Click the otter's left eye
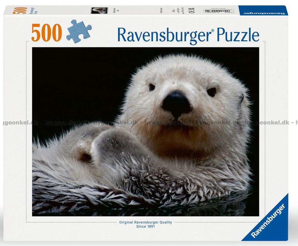This screenshot has width=298, height=246. (152, 87)
